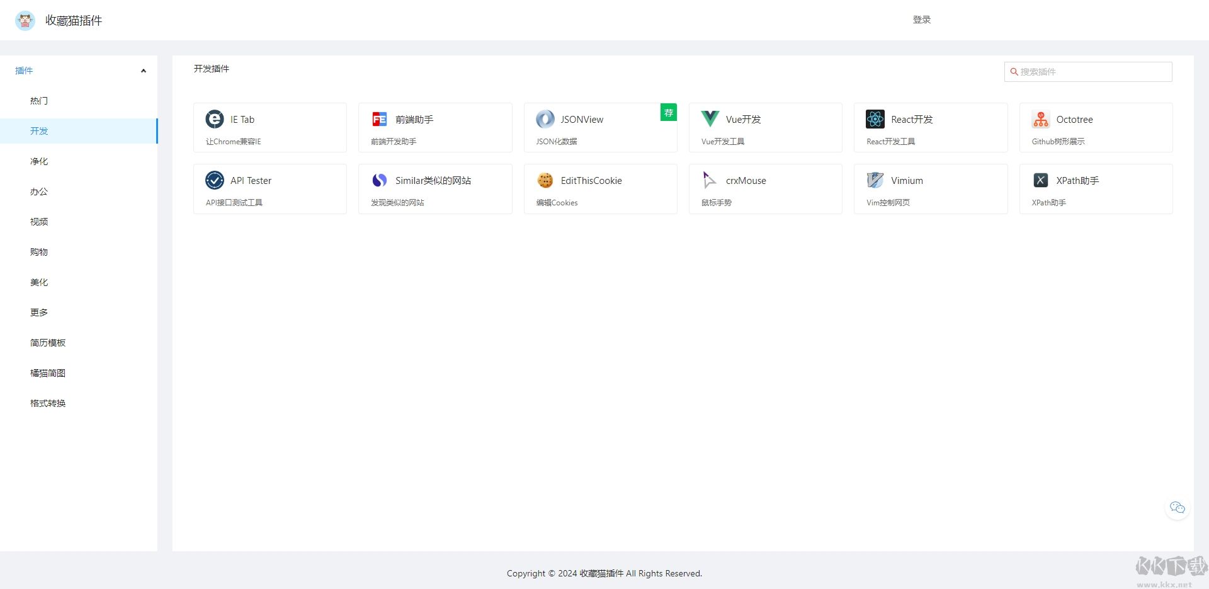This screenshot has width=1209, height=589.
Task: Open 视频 category in the sidebar
Action: tap(79, 222)
